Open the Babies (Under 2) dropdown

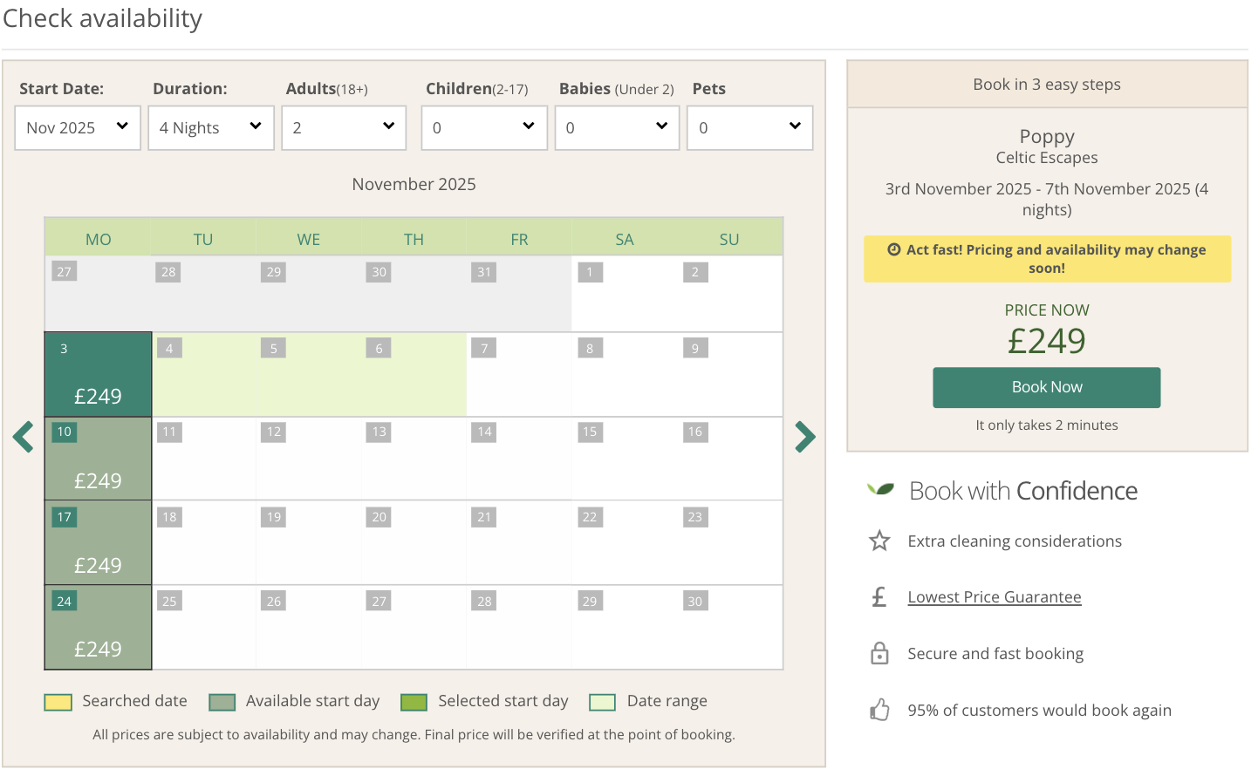point(617,128)
